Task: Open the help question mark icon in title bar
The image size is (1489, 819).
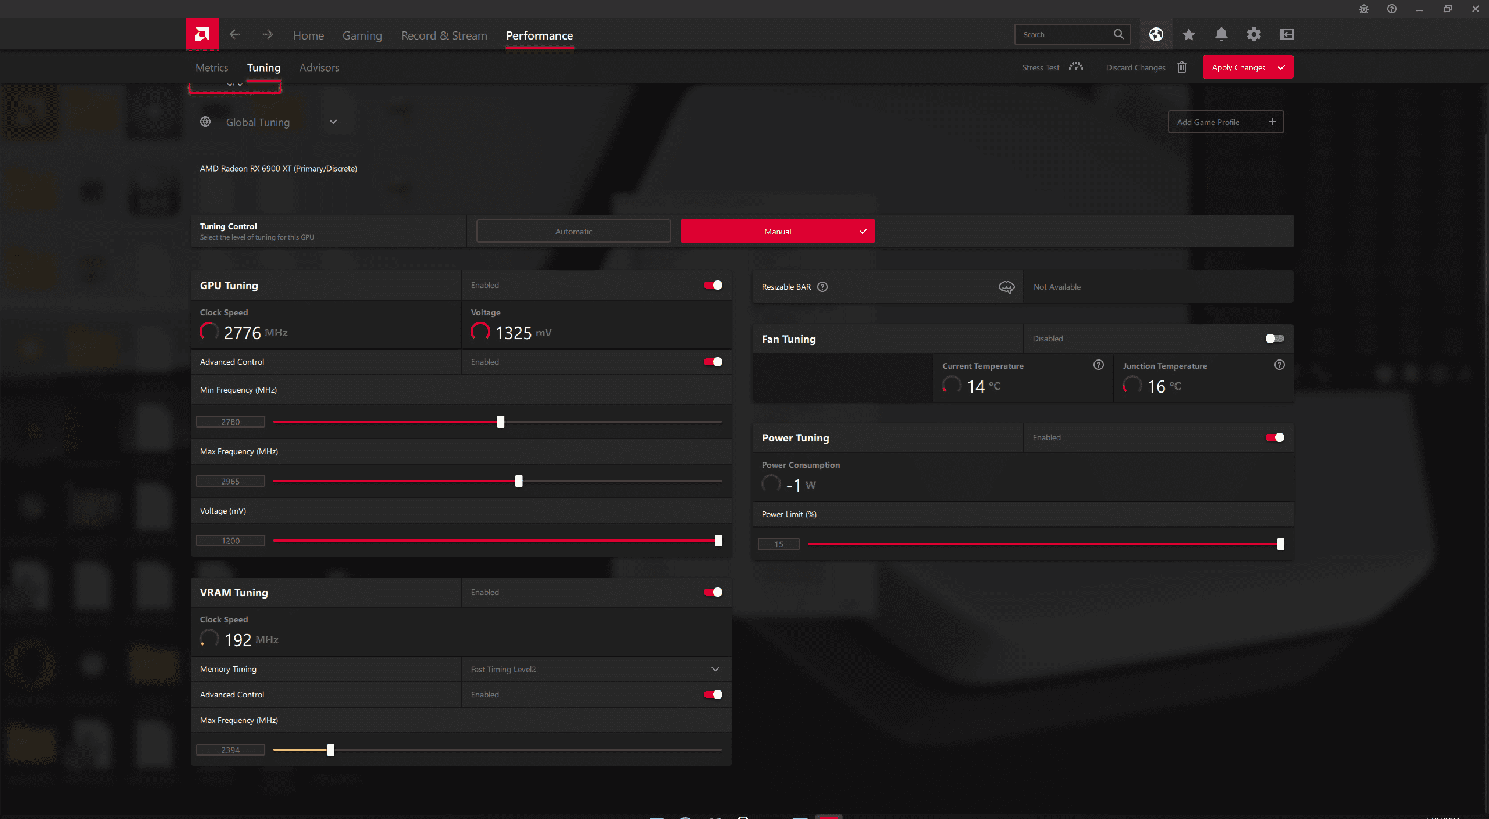Action: (x=1392, y=9)
